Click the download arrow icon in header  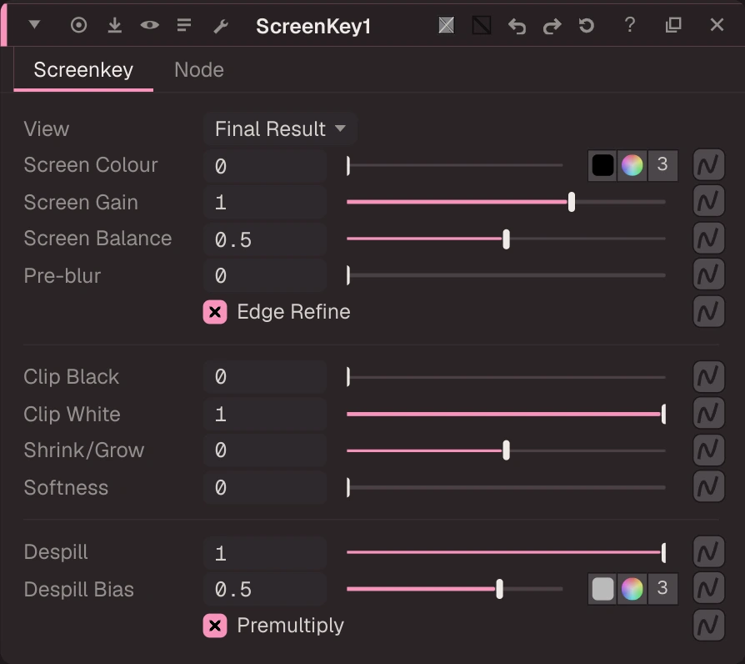tap(114, 25)
